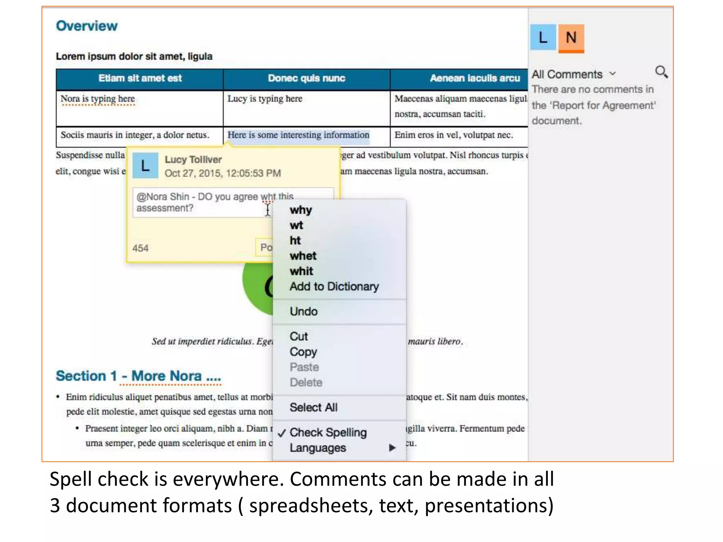The width and height of the screenshot is (723, 542).
Task: Toggle Check Spelling option
Action: coord(328,433)
